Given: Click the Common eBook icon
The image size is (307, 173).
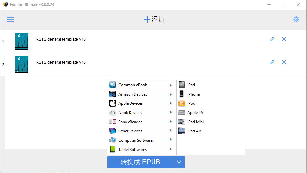Looking at the screenshot, I should tap(113, 85).
